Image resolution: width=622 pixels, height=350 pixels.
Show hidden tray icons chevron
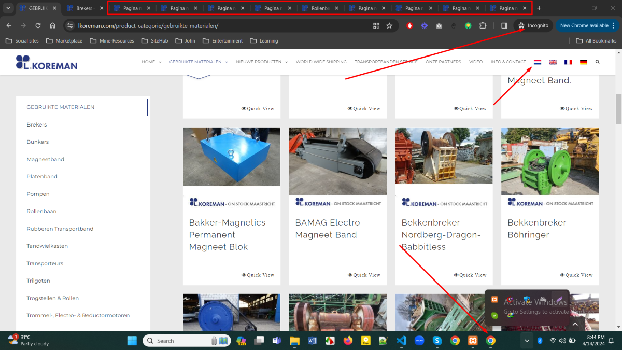point(527,341)
